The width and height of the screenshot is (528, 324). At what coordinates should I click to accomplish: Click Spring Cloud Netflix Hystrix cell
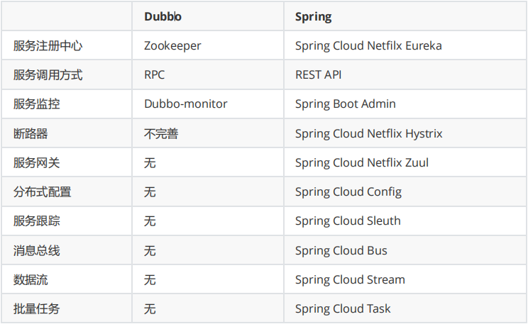(x=368, y=133)
